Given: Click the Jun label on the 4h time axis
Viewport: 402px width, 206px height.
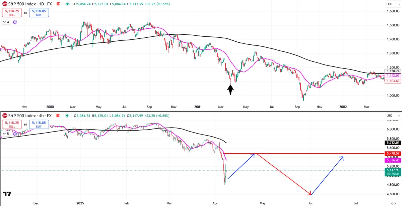Looking at the screenshot, I should coord(311,203).
